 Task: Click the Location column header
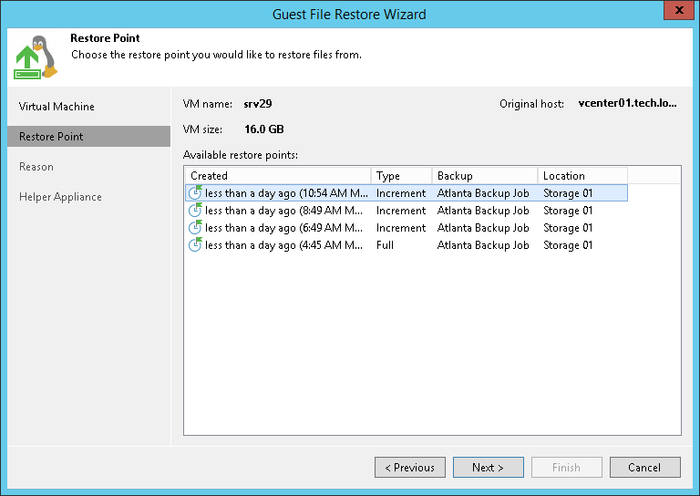582,176
